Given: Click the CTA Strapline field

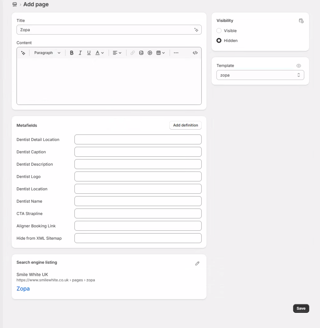Looking at the screenshot, I should click(138, 213).
